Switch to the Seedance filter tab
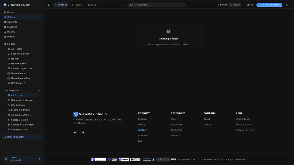Image resolution: width=294 pixels, height=165 pixels. (x=78, y=5)
